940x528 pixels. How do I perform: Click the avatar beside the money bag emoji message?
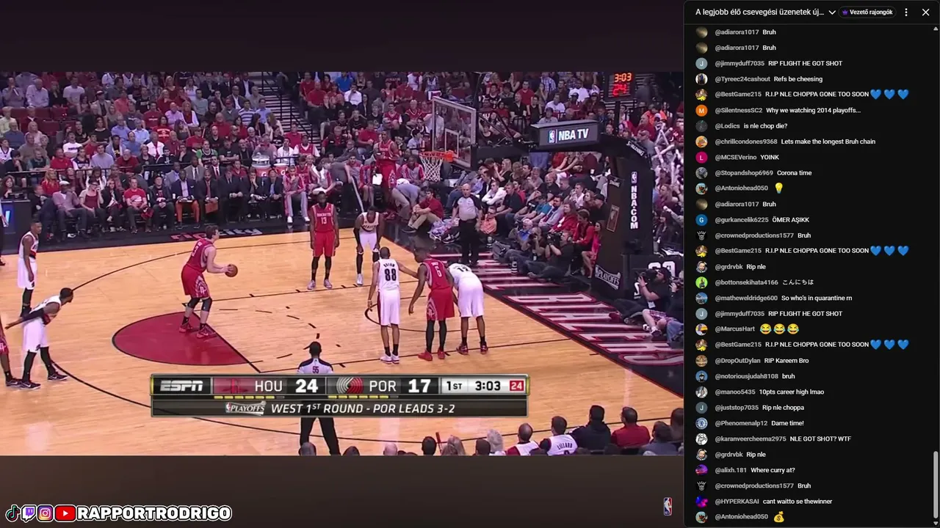coord(701,517)
